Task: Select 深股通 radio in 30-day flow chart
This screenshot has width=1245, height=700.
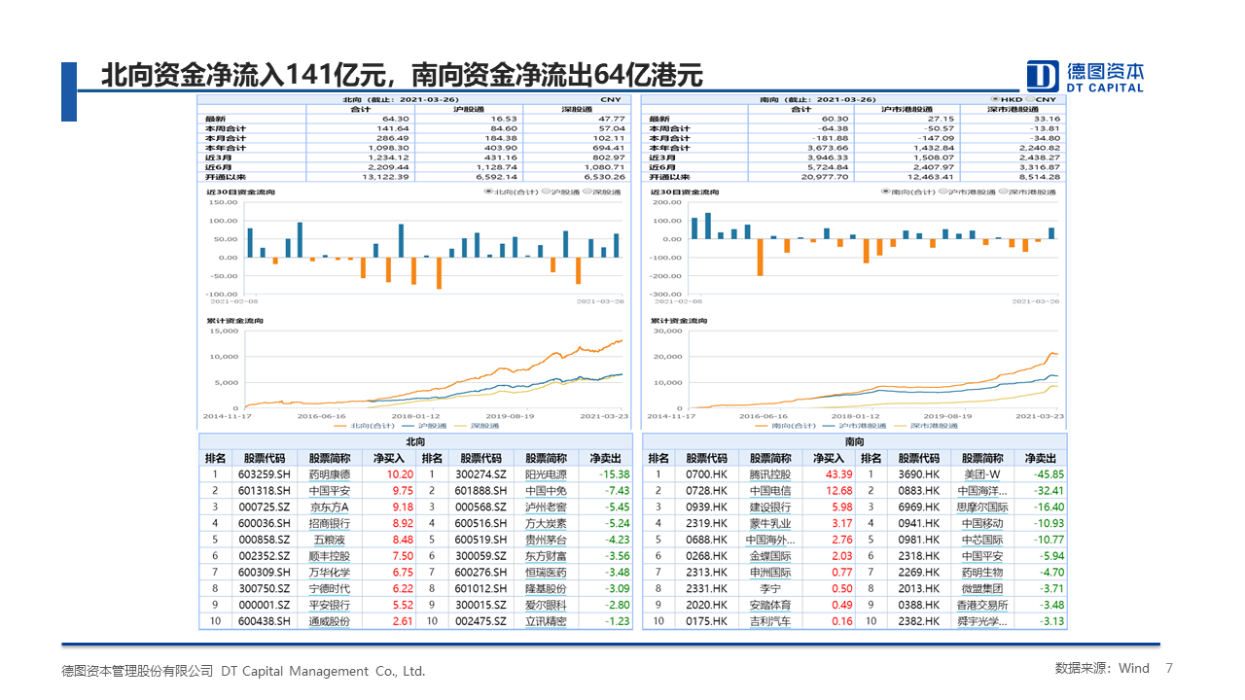Action: [x=587, y=192]
